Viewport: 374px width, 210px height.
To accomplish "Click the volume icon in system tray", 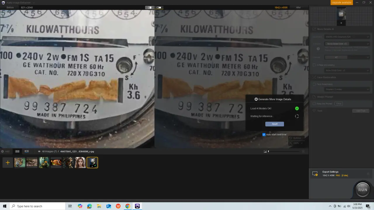I will point(349,206).
